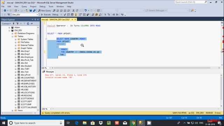This screenshot has height=126, width=224.
Task: Click the Open File folder icon
Action: pyautogui.click(x=27, y=10)
